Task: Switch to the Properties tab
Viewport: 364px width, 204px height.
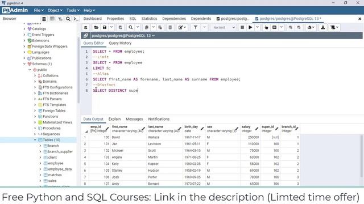Action: pos(115,19)
